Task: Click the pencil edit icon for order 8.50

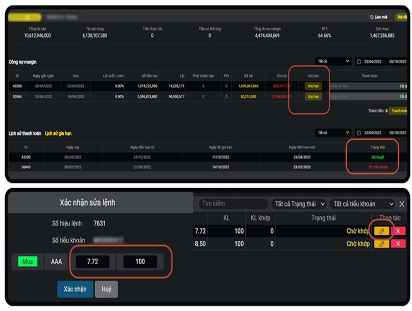Action: point(382,244)
